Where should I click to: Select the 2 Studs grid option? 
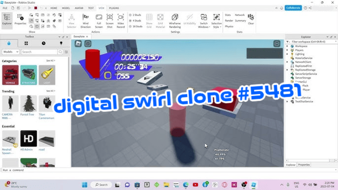(x=135, y=15)
